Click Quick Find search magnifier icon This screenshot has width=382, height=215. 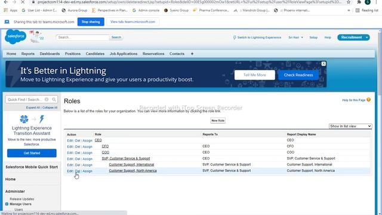[54, 100]
